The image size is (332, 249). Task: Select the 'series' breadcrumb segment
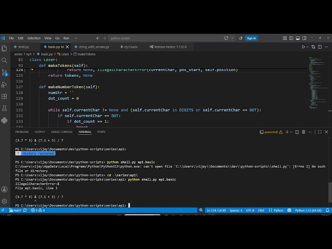coord(18,54)
